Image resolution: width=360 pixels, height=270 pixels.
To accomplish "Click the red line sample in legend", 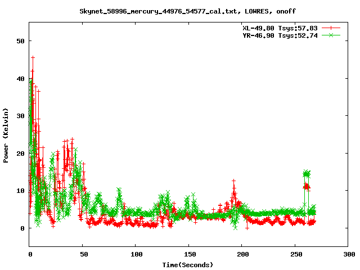I will point(331,28).
